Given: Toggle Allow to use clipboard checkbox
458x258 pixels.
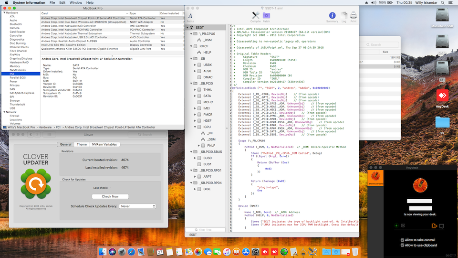Looking at the screenshot, I should tap(402, 245).
